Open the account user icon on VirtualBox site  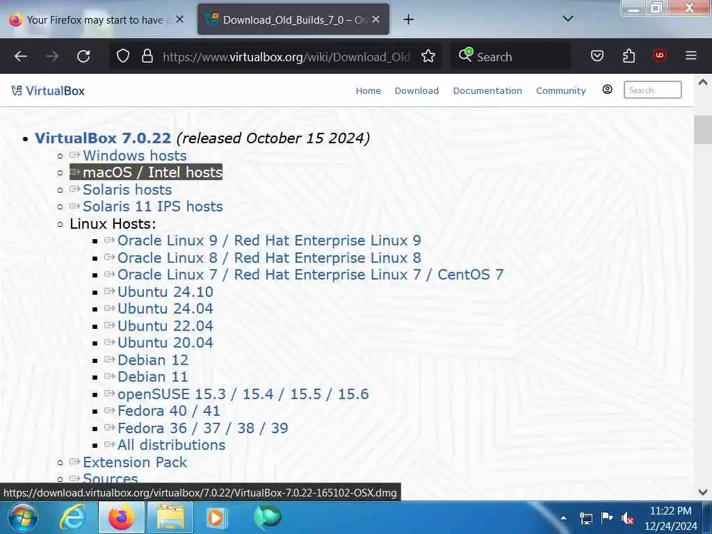point(607,90)
